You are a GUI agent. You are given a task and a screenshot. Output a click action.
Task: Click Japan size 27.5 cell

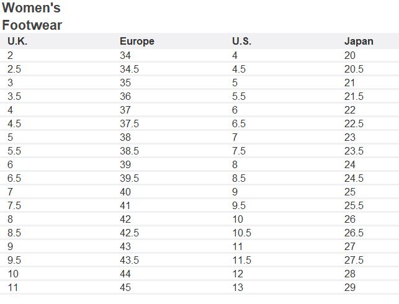tap(354, 260)
